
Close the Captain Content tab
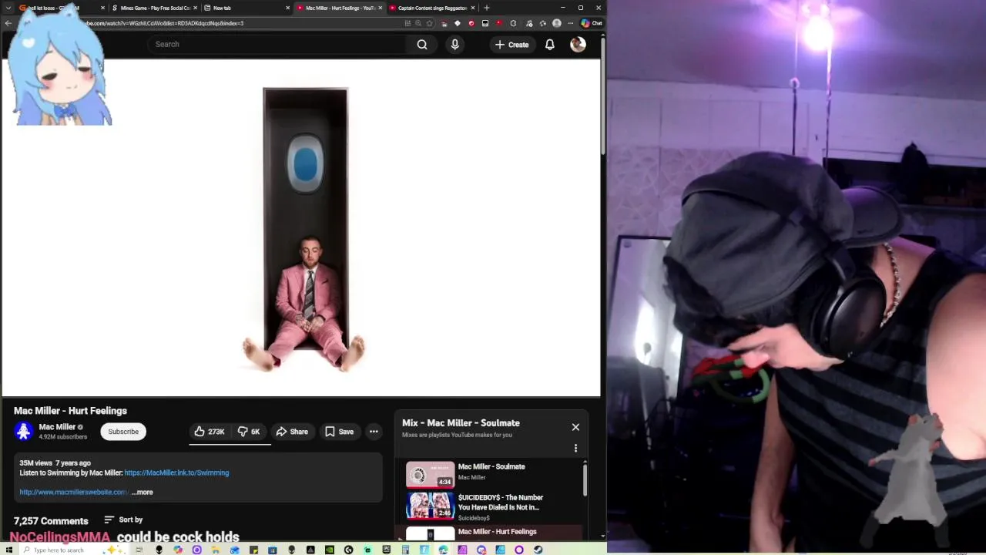point(472,8)
